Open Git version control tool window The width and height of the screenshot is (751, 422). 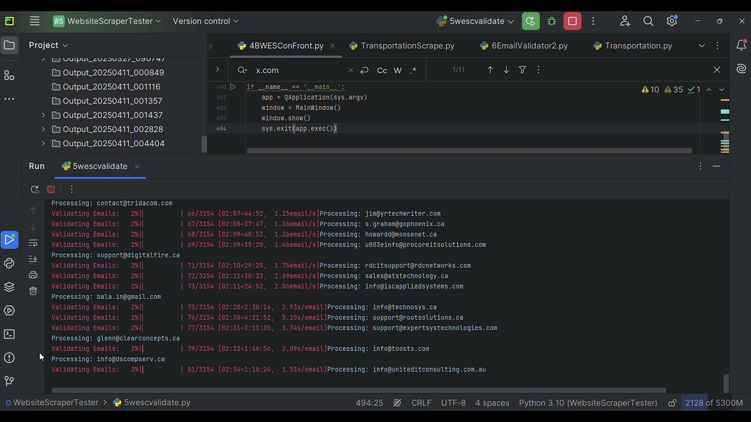click(x=9, y=381)
